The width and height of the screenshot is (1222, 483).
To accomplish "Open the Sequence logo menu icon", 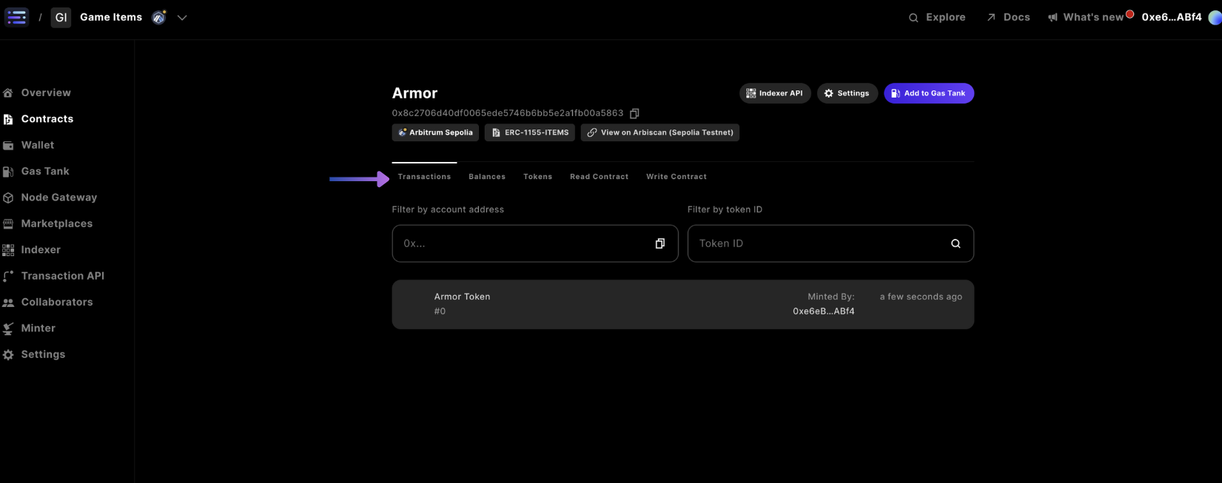I will (16, 17).
